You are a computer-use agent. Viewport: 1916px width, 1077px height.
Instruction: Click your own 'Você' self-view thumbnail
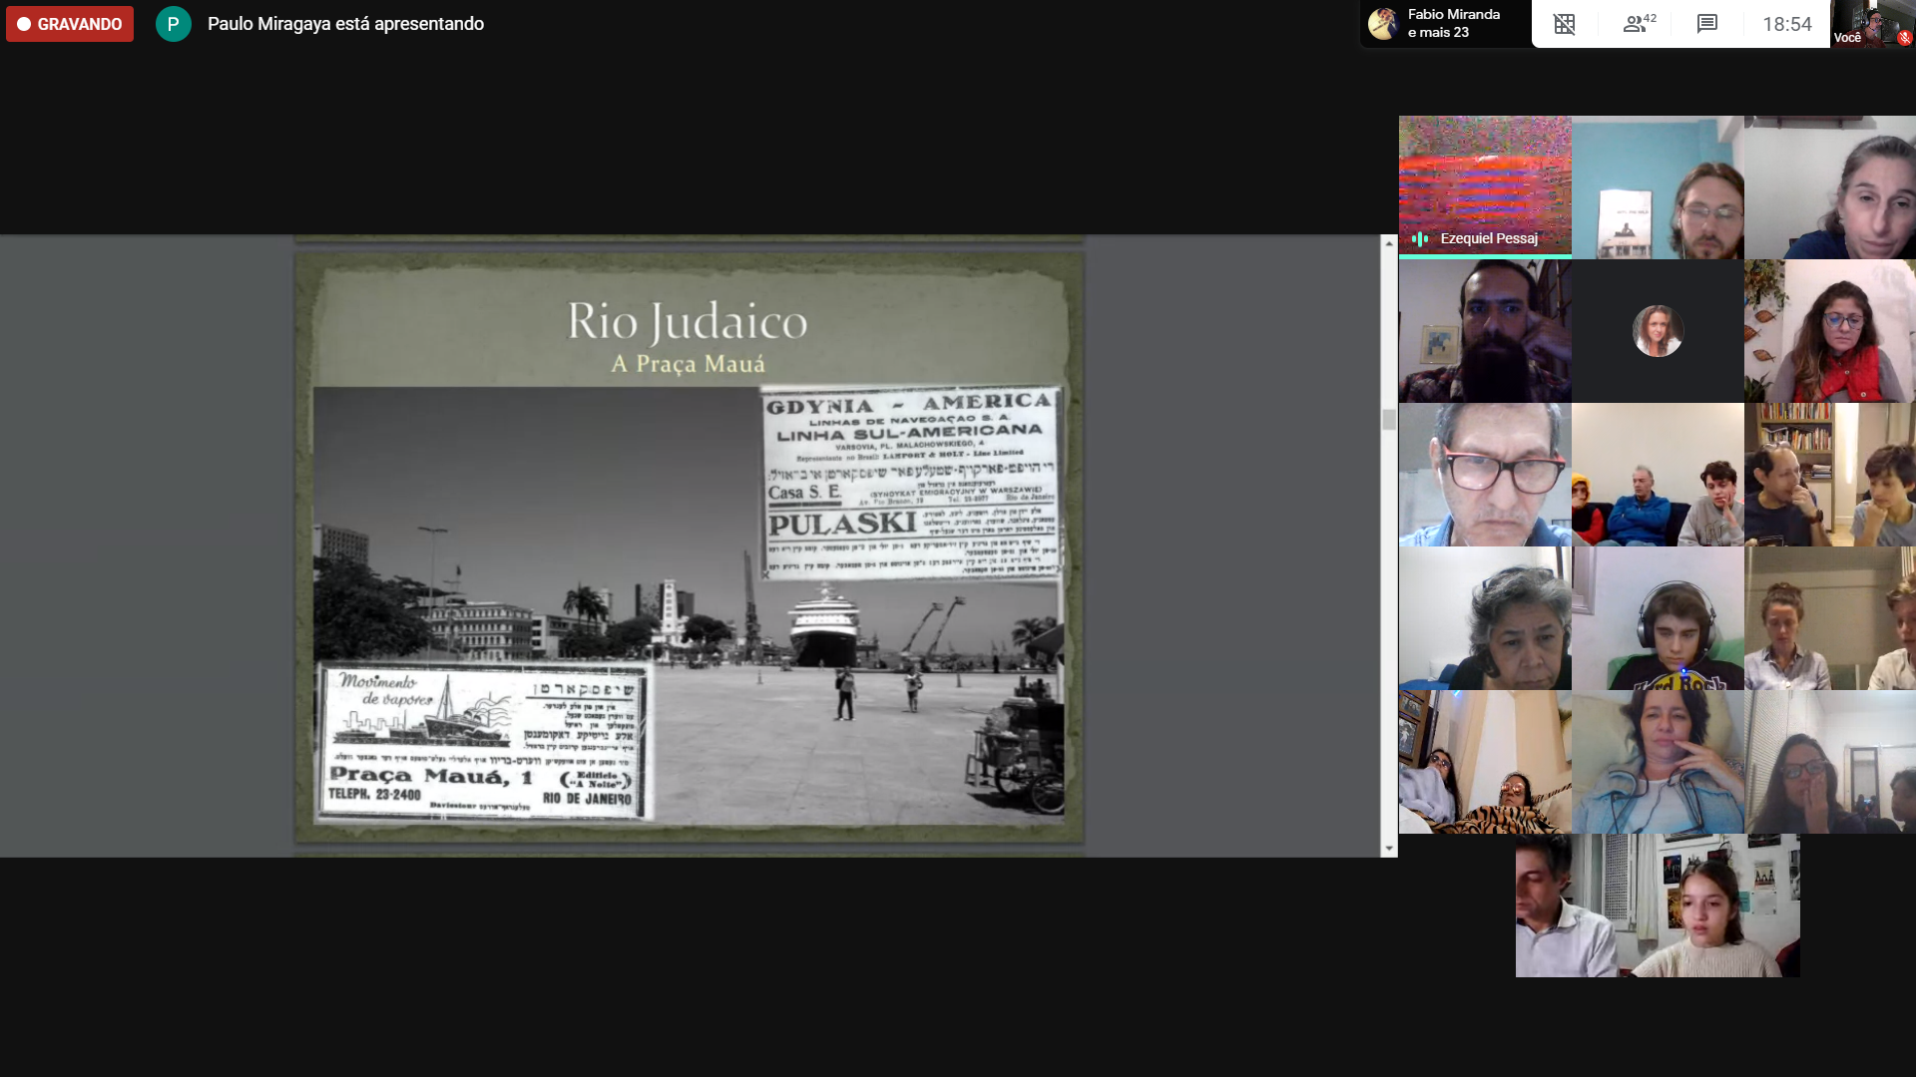[1873, 24]
